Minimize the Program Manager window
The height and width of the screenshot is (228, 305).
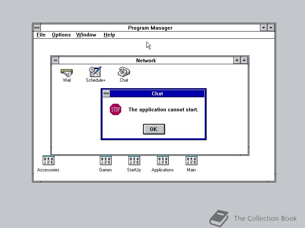tap(263, 28)
